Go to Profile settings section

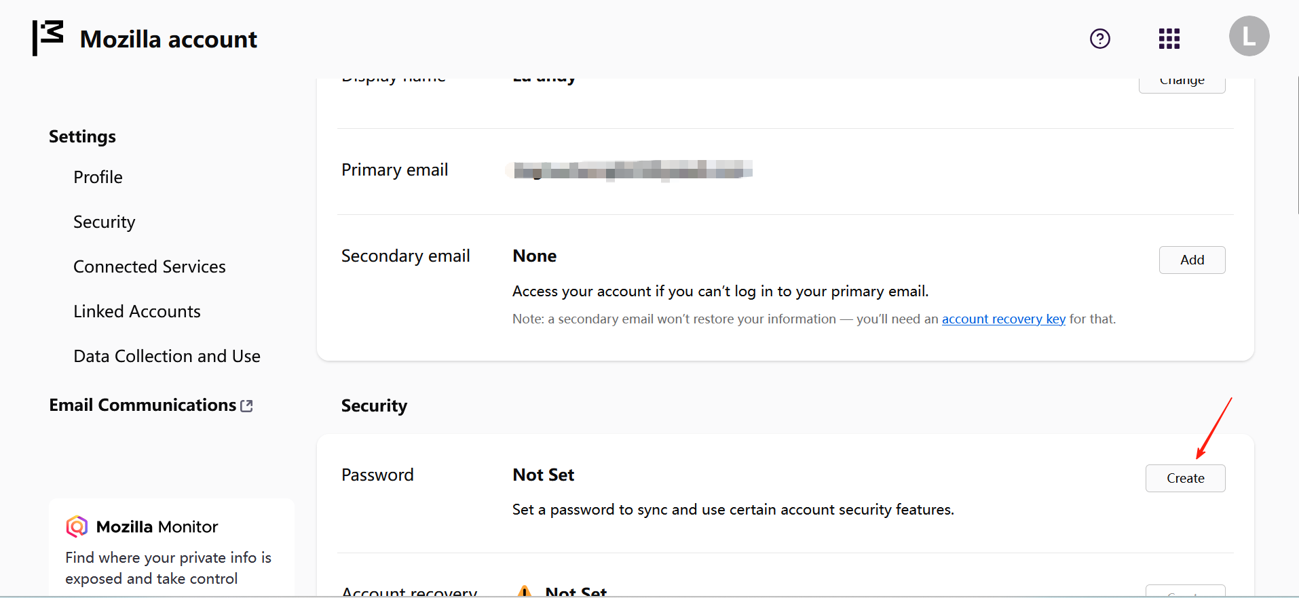(x=98, y=177)
